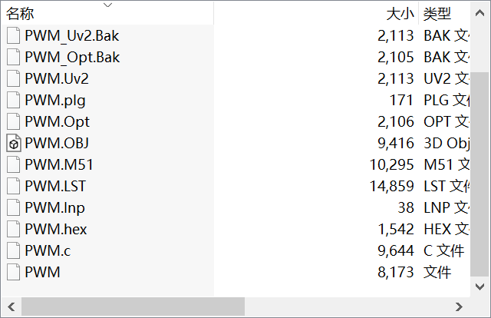
Task: Select the PWM.hex file icon
Action: coord(13,229)
